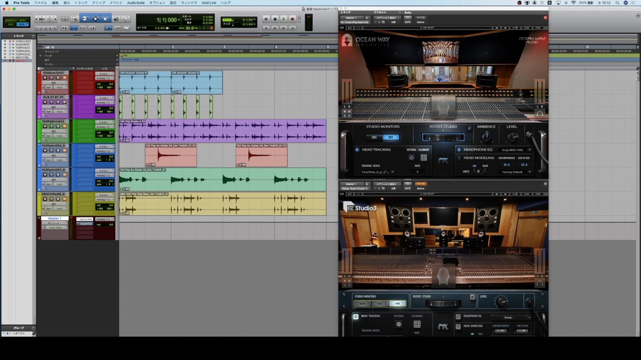Click the Play transport button

[x=283, y=19]
